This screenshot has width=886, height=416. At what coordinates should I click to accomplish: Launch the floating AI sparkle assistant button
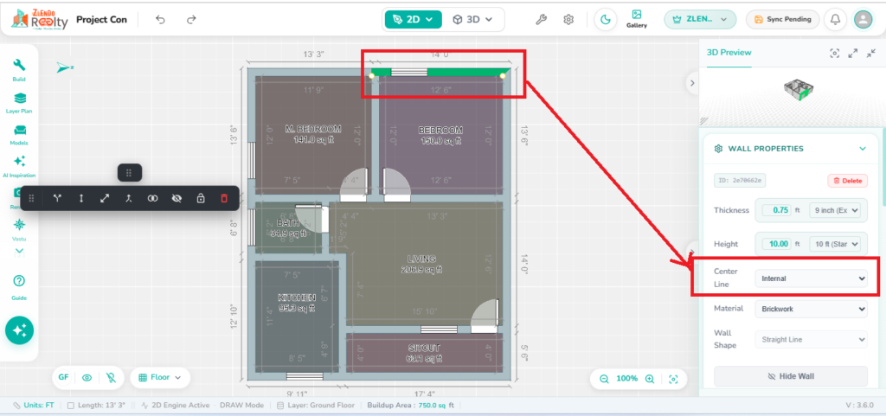[19, 330]
